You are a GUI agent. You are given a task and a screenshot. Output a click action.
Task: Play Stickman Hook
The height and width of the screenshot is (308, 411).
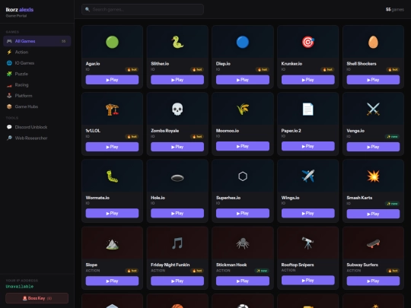point(243,281)
